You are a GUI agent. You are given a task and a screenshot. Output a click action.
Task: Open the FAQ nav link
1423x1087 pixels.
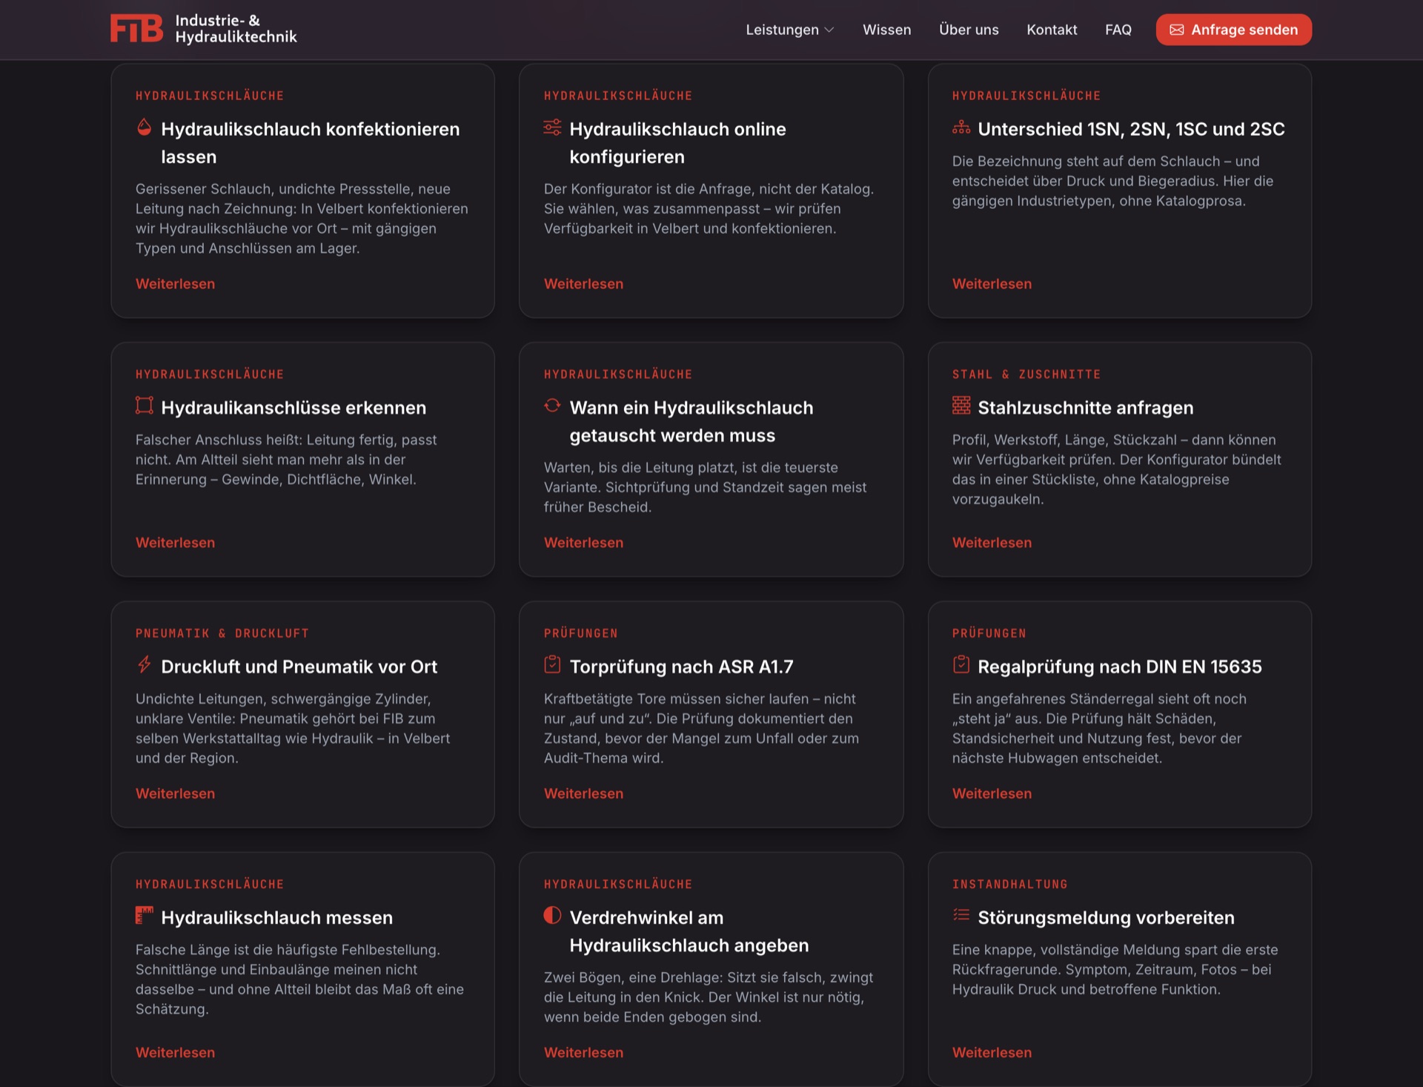click(1118, 30)
